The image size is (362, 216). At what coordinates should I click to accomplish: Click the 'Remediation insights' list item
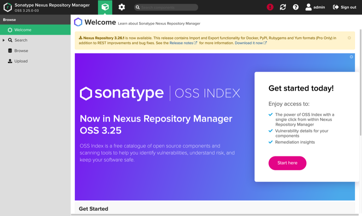(x=295, y=142)
